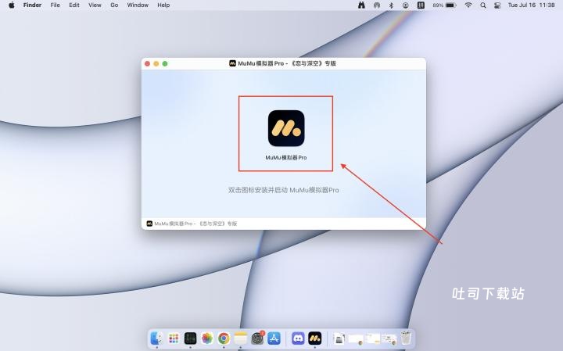Open the second minimized window thumbnail in Dock

(373, 338)
